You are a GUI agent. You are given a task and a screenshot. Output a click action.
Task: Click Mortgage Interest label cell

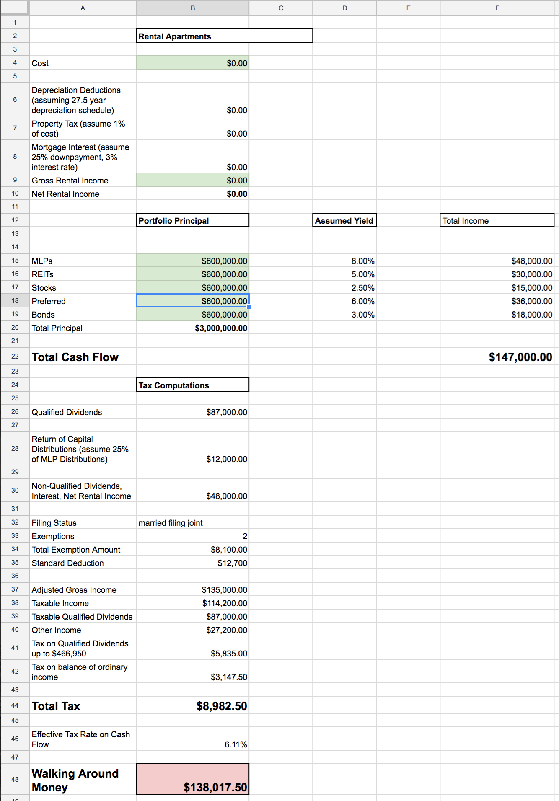pyautogui.click(x=83, y=157)
